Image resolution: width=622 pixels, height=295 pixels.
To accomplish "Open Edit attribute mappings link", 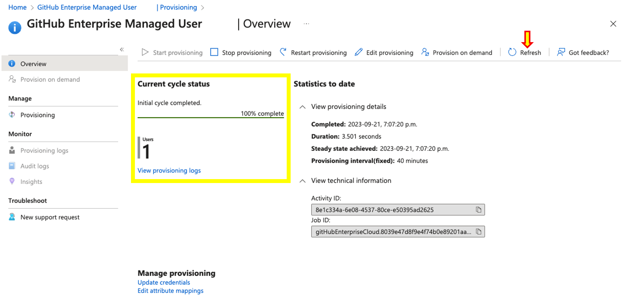I will click(171, 290).
